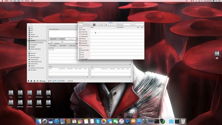Viewport: 222px width, 125px height.
Task: Open the Themes Editor tool
Action: point(34,59)
